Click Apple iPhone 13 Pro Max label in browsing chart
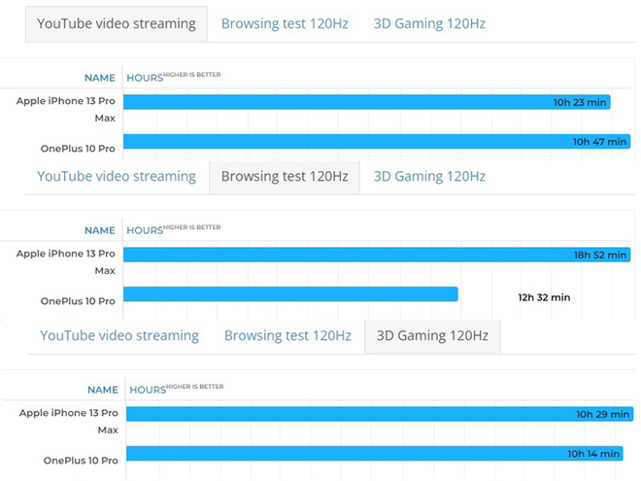Screen dimensions: 641x481 [x=65, y=262]
